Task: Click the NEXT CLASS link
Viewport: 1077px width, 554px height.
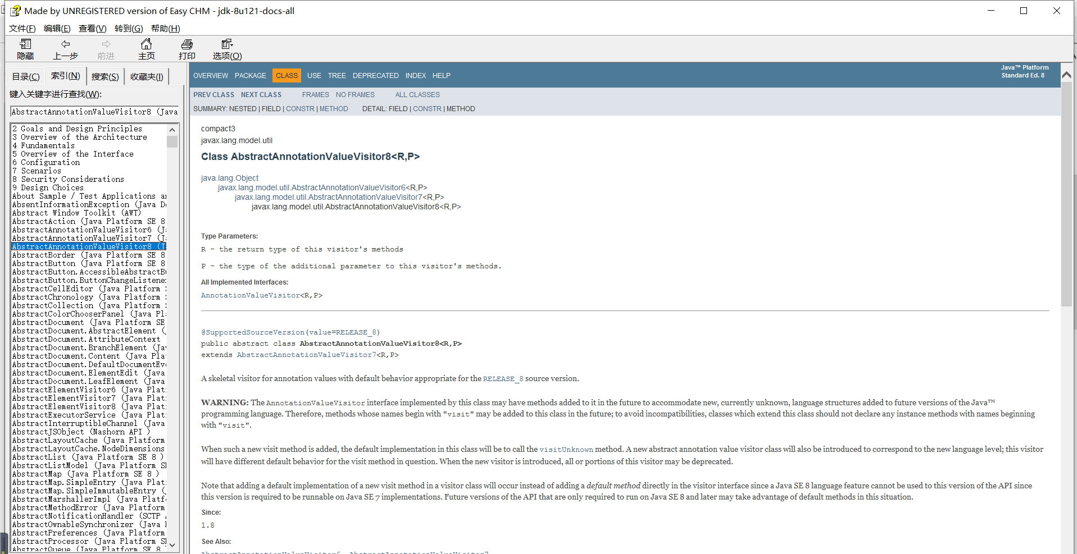Action: [260, 94]
